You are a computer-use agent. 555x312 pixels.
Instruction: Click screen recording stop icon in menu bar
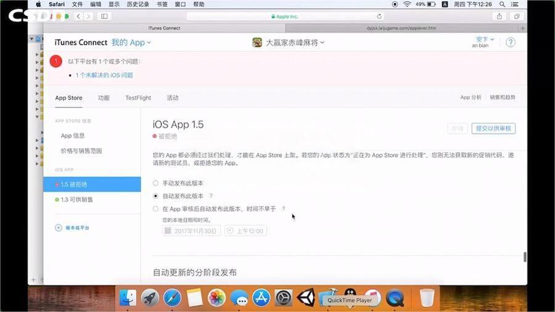395,4
